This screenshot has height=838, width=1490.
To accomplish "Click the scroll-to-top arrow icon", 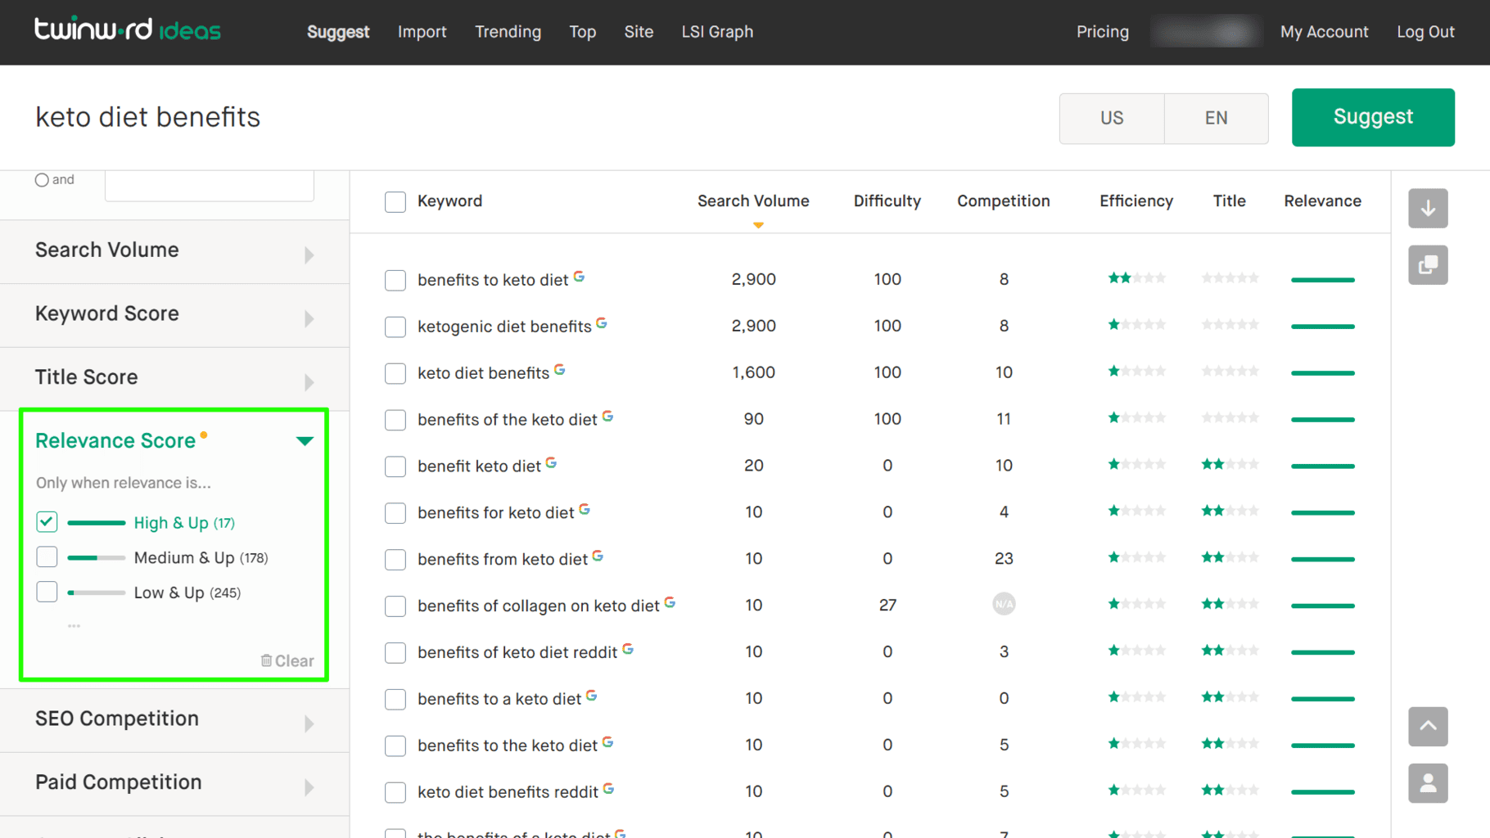I will (1428, 727).
